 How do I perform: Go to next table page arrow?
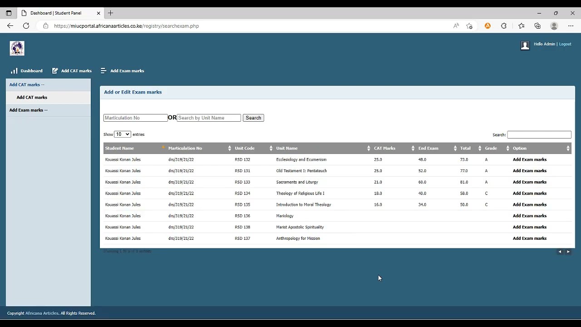pos(568,252)
